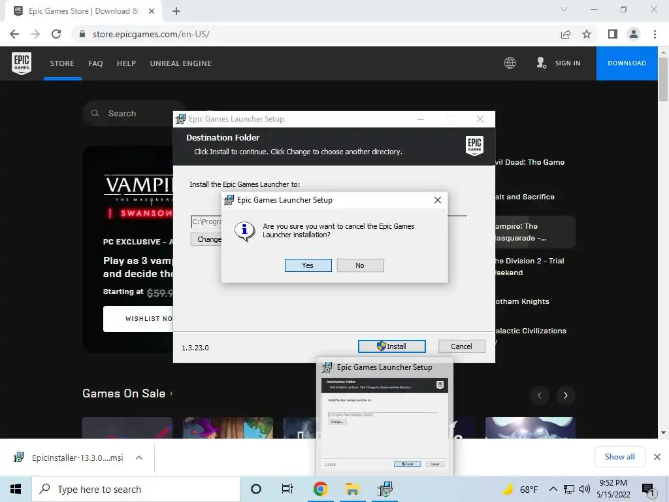Click the network tray icon

click(x=569, y=489)
